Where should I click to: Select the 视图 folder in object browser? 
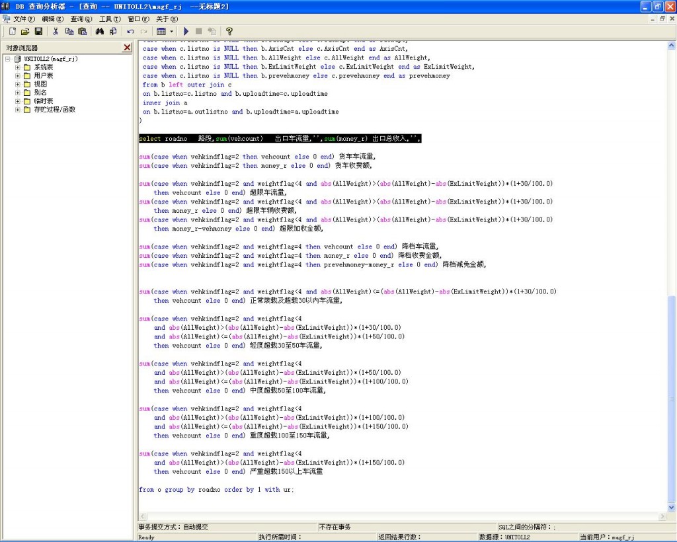[x=40, y=84]
